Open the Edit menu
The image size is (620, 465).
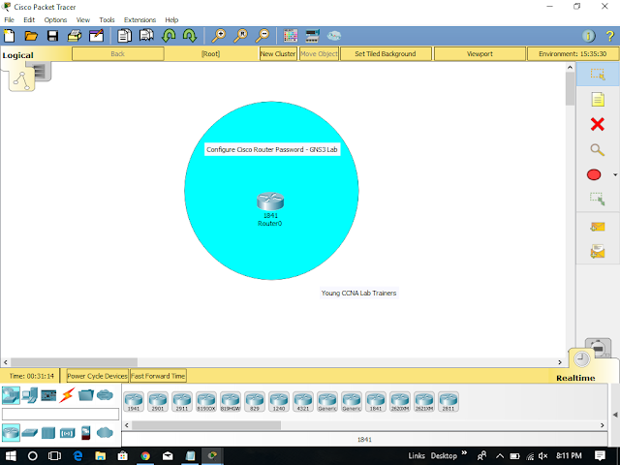29,19
